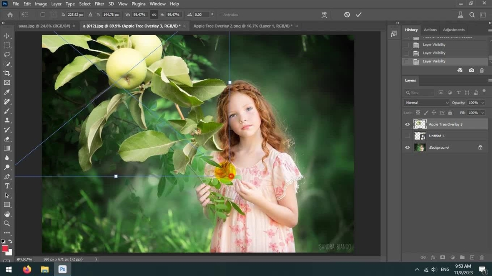Viewport: 492px width, 276px height.
Task: Select the Crop tool
Action: (7, 73)
